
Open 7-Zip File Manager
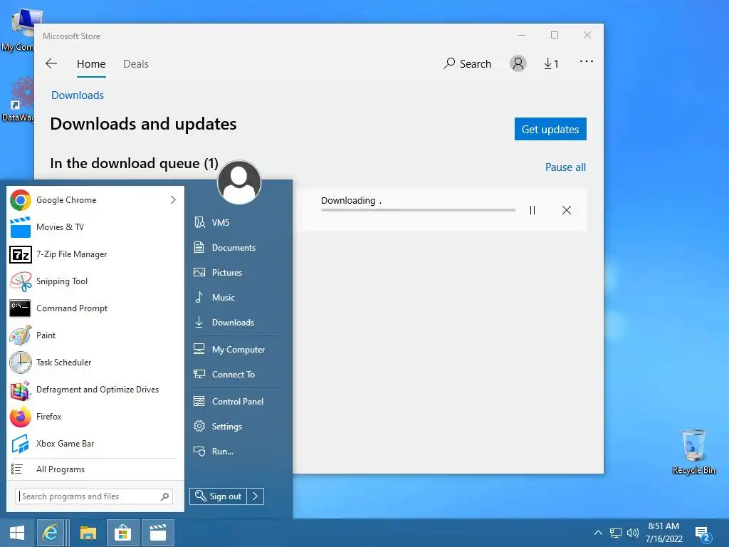(95, 254)
